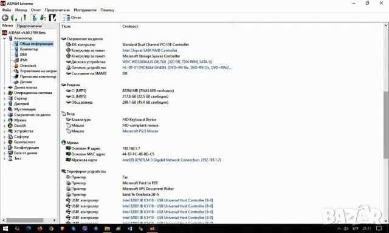This screenshot has height=233, width=389.
Task: Open the Инструменти menu
Action: click(85, 10)
